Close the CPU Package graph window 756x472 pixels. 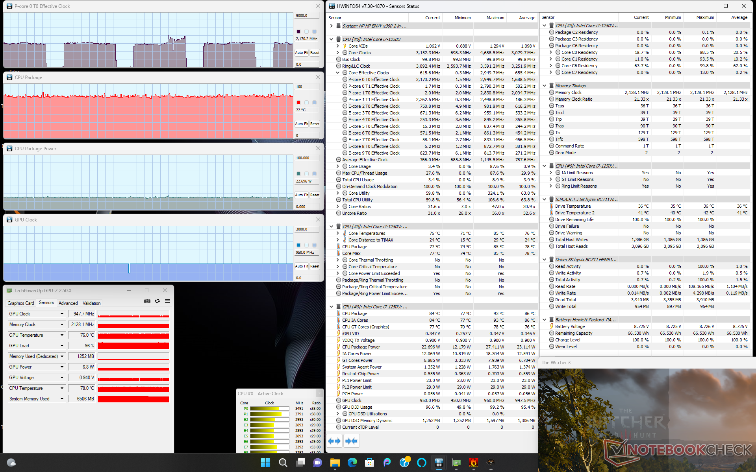tap(318, 77)
